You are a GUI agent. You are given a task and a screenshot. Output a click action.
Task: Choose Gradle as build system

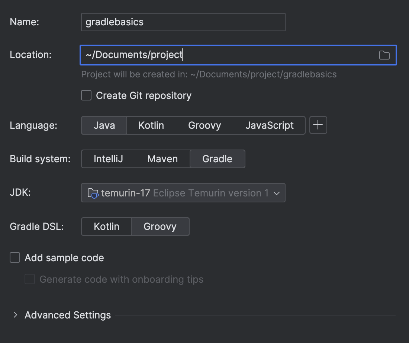217,159
